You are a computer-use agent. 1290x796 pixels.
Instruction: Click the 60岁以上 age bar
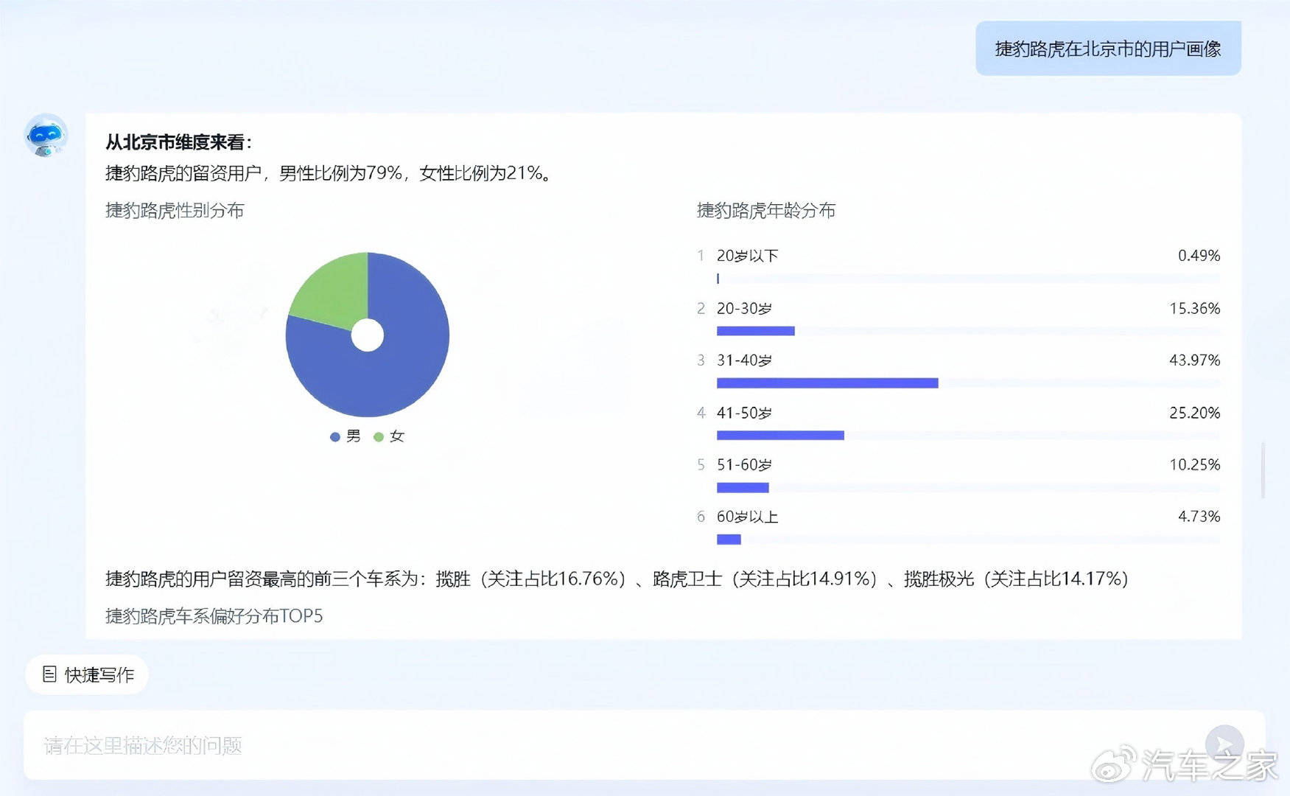click(729, 540)
